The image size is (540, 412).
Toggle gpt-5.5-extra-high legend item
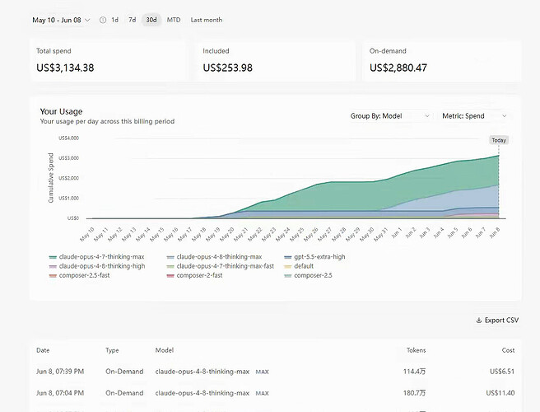[x=314, y=257]
